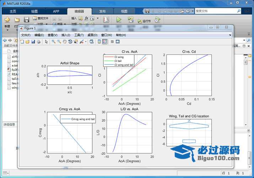Select the Zoom In magnifier tool
The height and width of the screenshot is (178, 254).
click(54, 42)
